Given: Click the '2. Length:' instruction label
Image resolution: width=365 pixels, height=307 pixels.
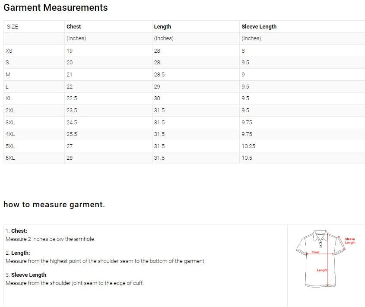Looking at the screenshot, I should [x=18, y=253].
